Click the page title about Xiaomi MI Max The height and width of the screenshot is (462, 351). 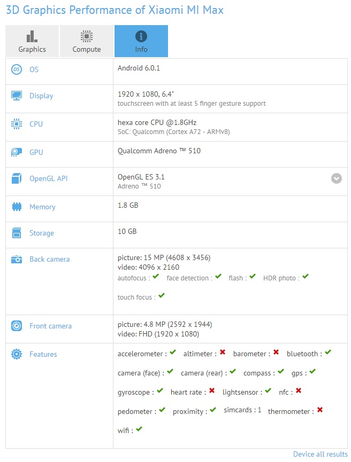click(115, 10)
